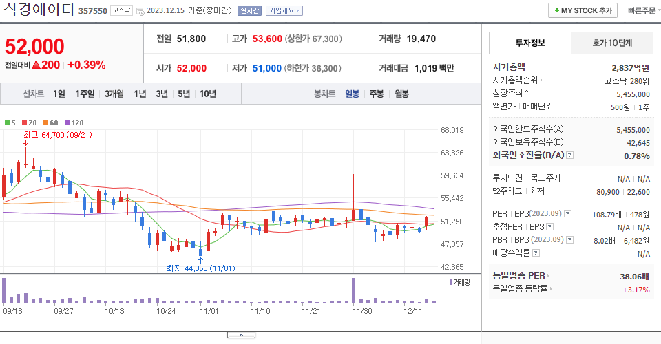Switch to 호가10단계 tab
This screenshot has height=344, width=661.
pos(612,43)
